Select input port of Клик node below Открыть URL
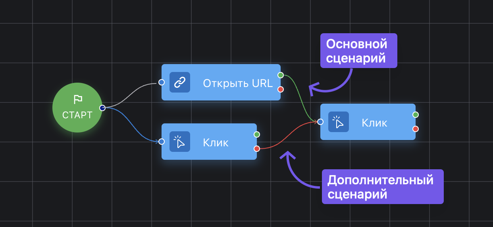Image resolution: width=493 pixels, height=227 pixels. pos(162,142)
